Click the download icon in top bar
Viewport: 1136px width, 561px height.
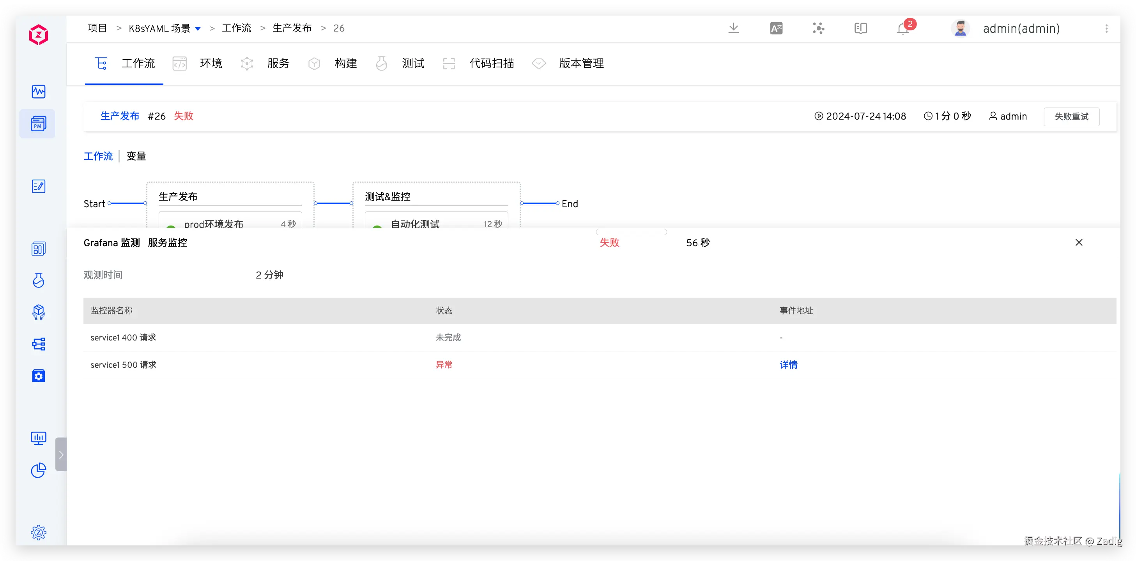[733, 28]
